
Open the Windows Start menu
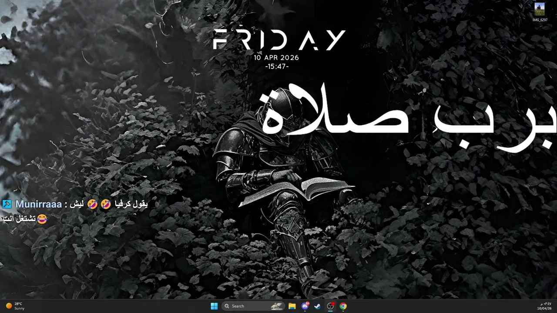[x=214, y=306]
